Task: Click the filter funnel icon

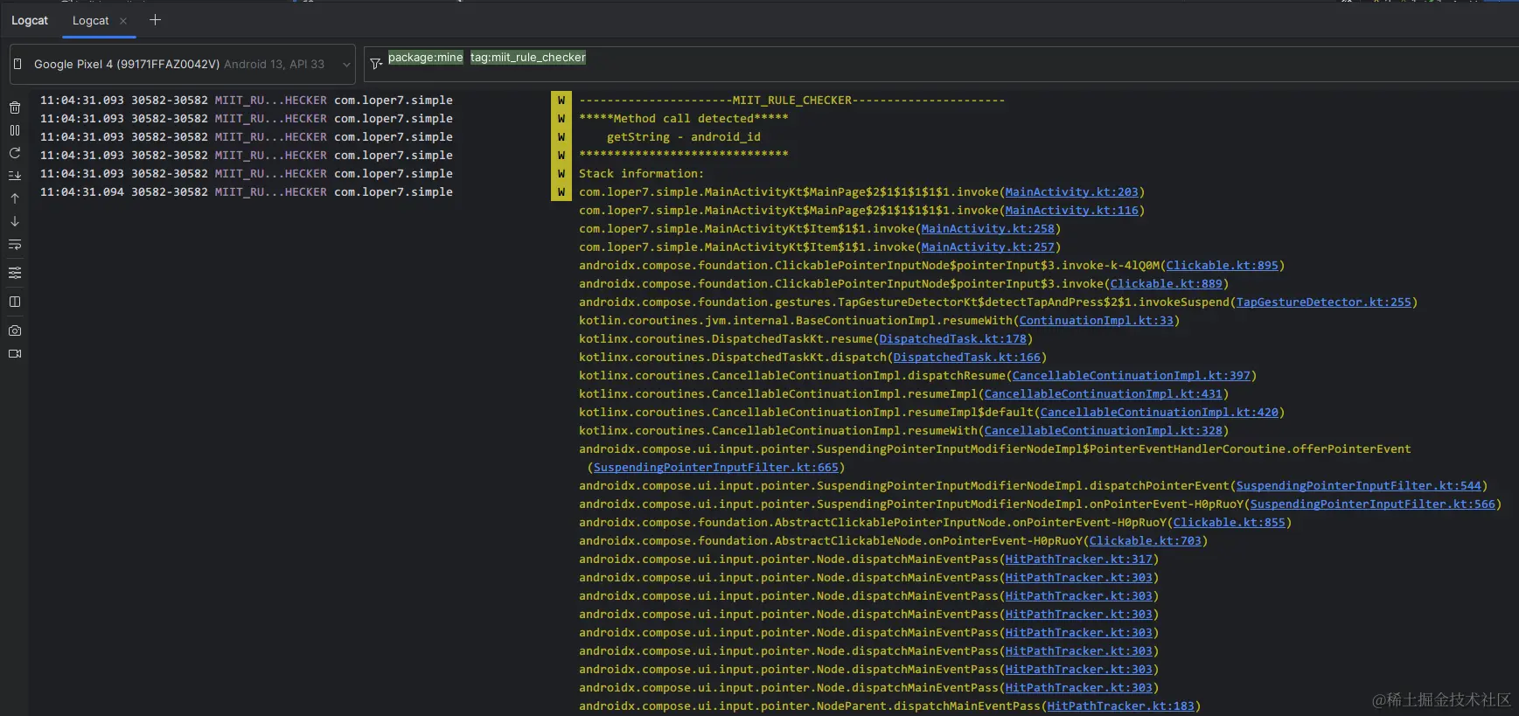Action: click(375, 64)
